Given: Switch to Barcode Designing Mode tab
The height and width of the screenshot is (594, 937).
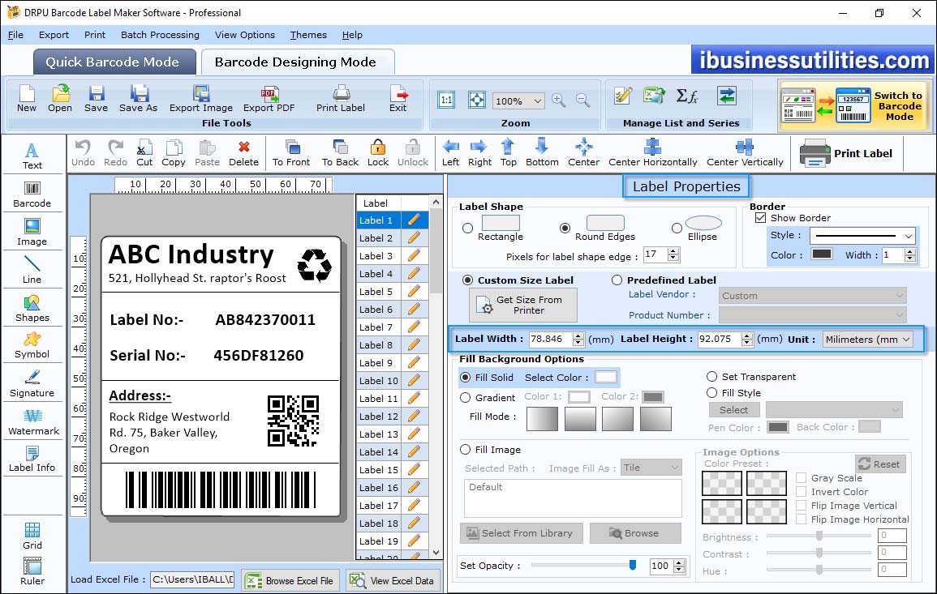Looking at the screenshot, I should (296, 62).
